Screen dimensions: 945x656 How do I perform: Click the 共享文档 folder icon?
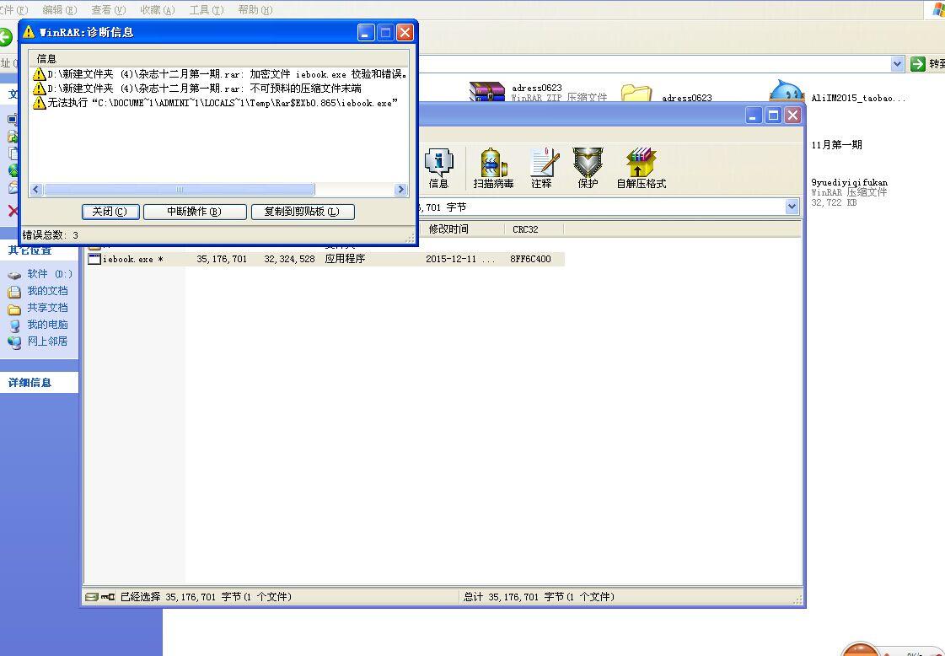[14, 309]
